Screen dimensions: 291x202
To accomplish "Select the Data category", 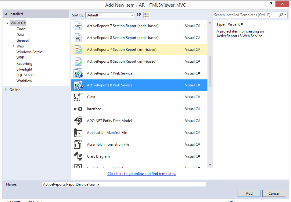I will (x=20, y=35).
